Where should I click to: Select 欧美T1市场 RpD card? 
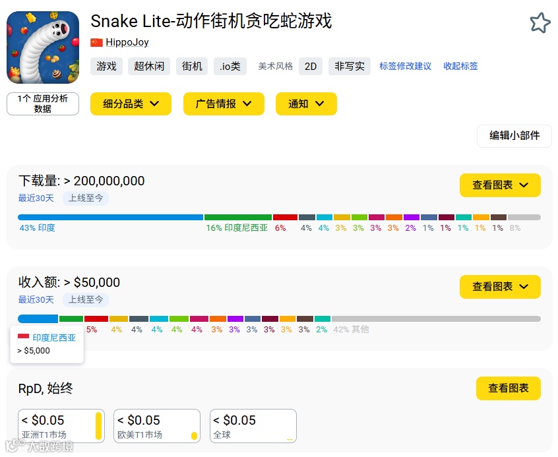[157, 426]
